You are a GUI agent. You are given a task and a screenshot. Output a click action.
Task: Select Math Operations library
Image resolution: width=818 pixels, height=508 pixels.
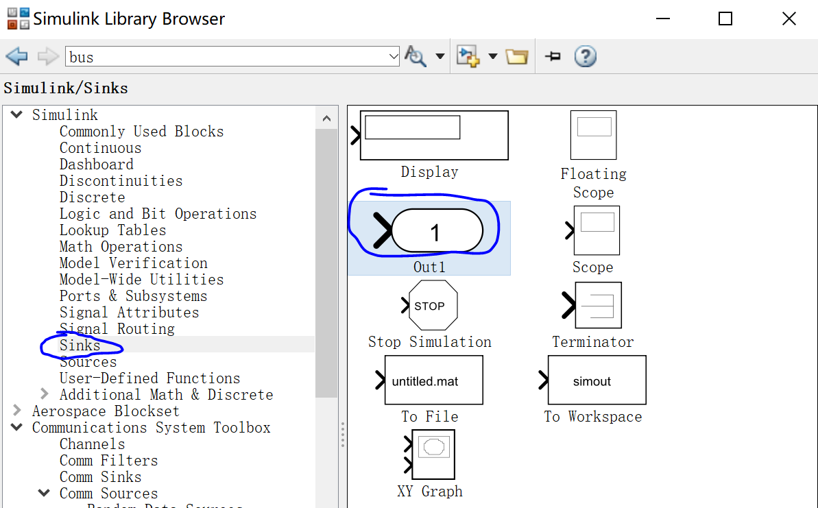[x=121, y=246]
